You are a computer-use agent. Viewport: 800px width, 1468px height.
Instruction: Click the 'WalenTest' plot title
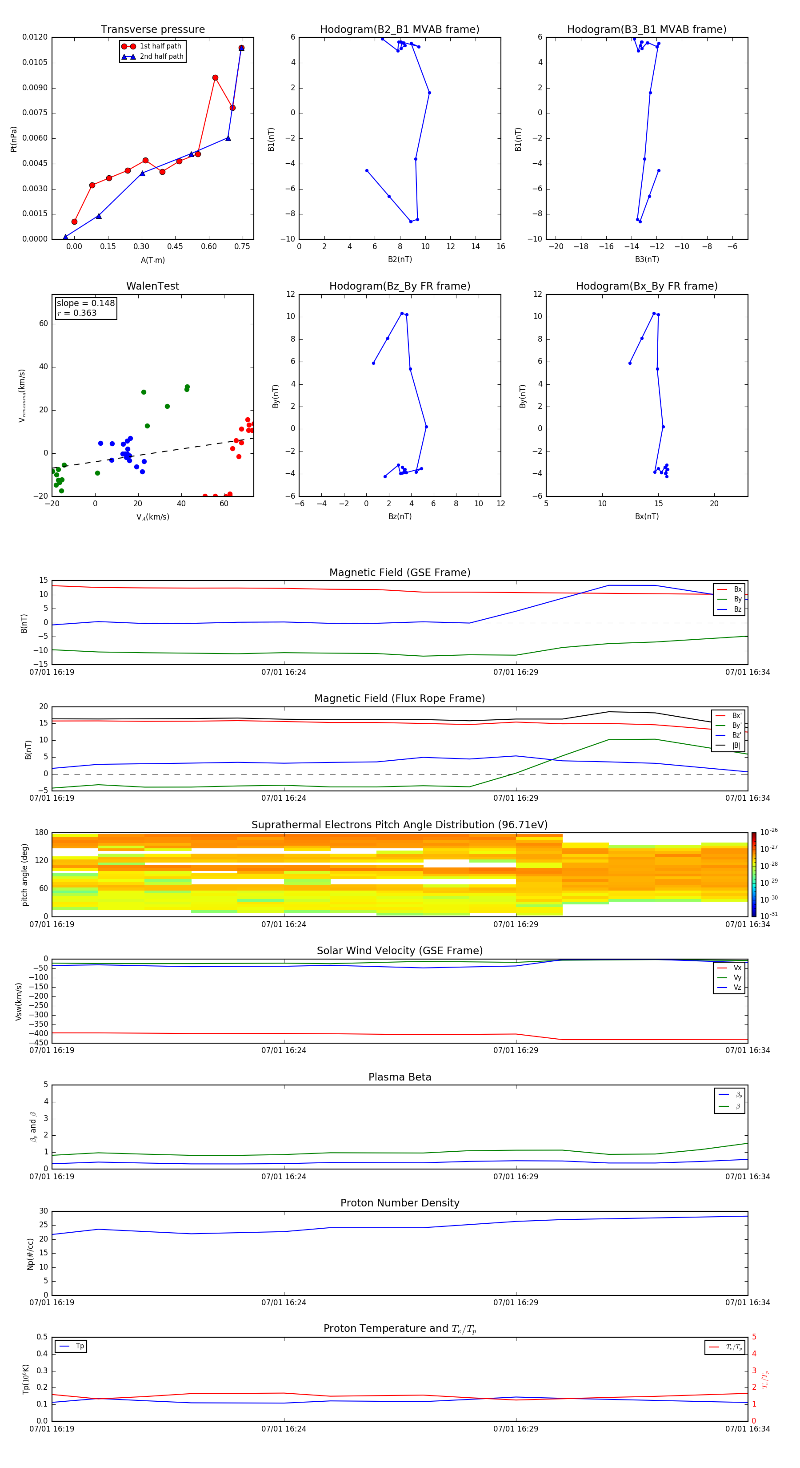click(x=152, y=286)
